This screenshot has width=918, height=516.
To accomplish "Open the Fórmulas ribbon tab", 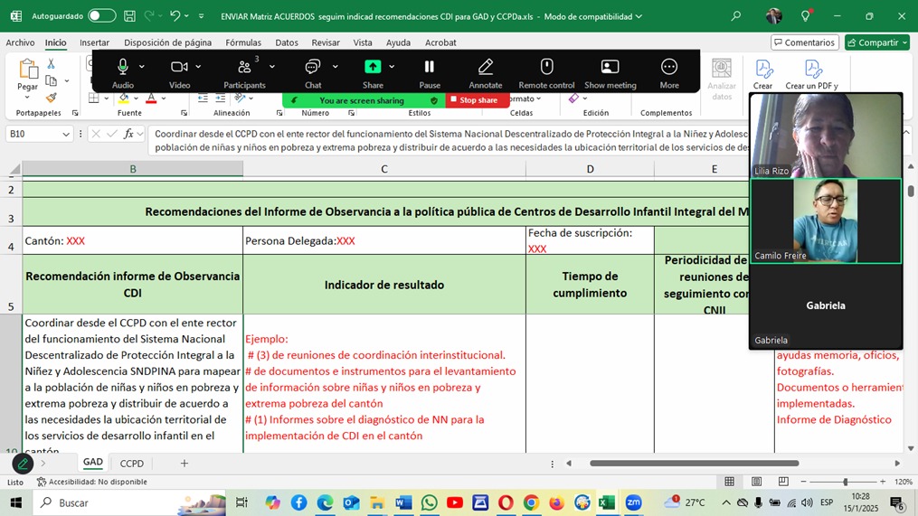I will pos(243,42).
